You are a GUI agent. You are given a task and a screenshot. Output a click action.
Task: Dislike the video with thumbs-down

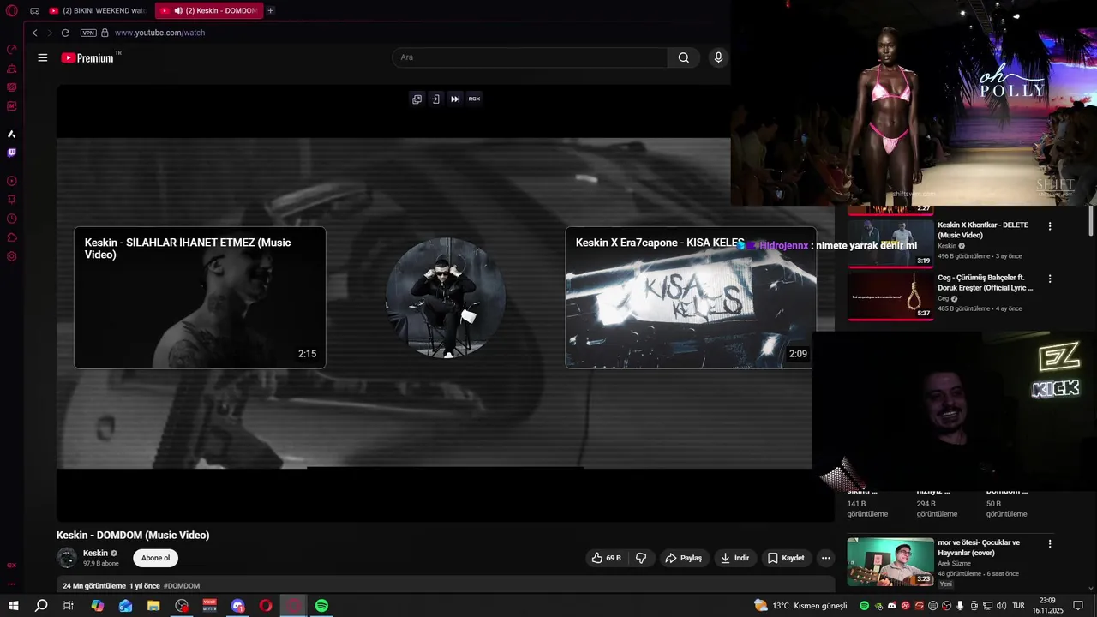(641, 558)
